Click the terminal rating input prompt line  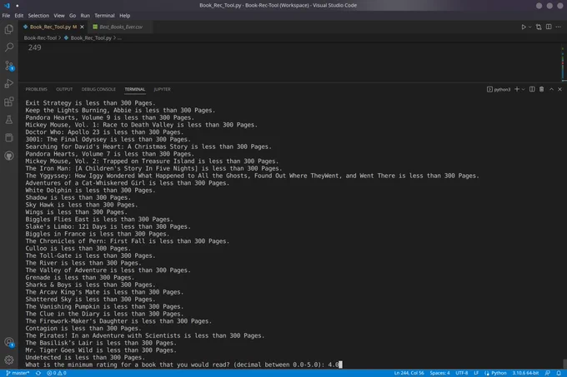(x=182, y=365)
